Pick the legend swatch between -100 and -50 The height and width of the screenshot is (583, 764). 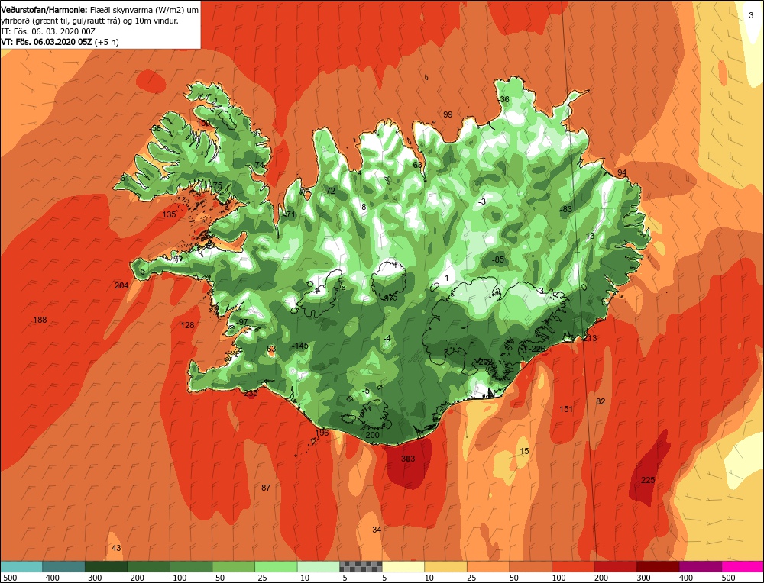click(191, 566)
